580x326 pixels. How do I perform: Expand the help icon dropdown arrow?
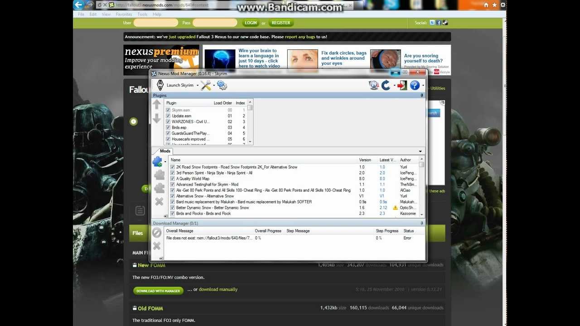pos(423,86)
